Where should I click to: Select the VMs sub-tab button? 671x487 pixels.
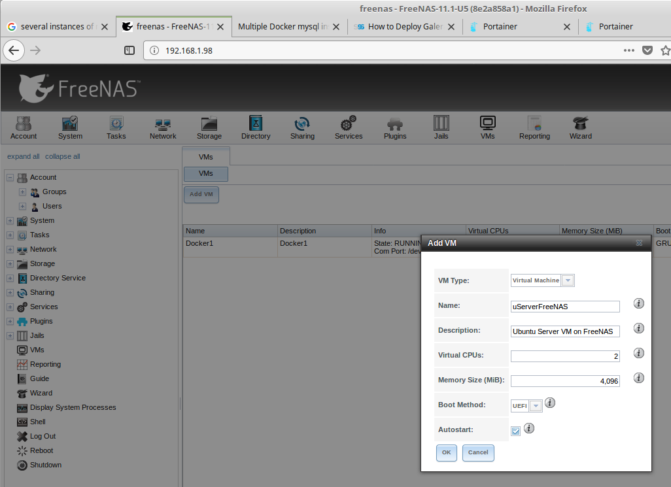(206, 174)
